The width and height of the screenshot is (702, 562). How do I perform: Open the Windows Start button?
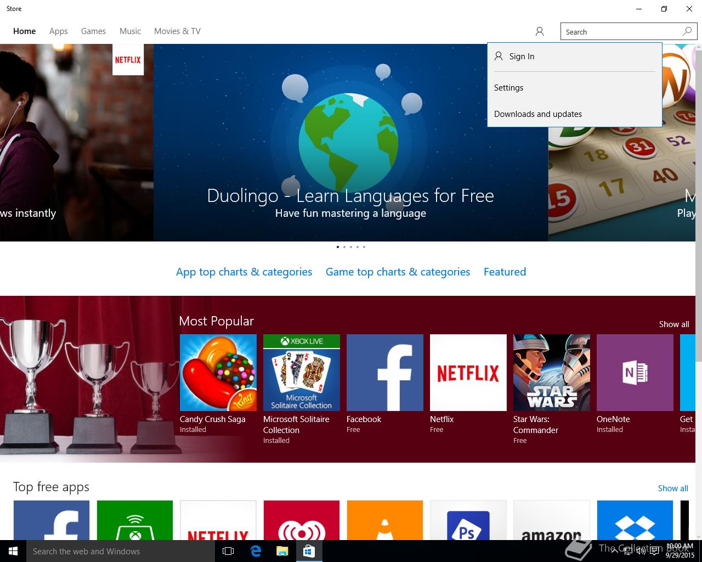[x=13, y=551]
